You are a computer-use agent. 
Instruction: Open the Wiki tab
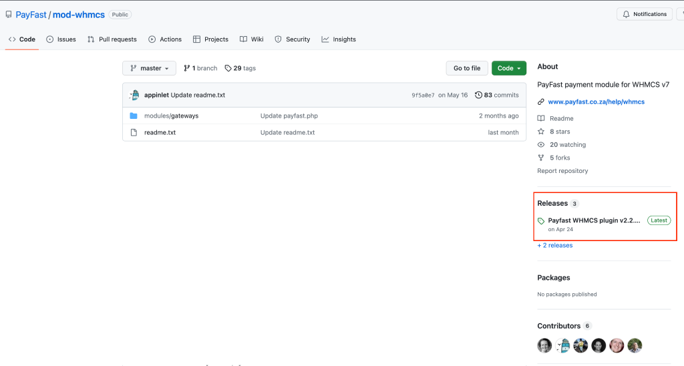[x=252, y=39]
